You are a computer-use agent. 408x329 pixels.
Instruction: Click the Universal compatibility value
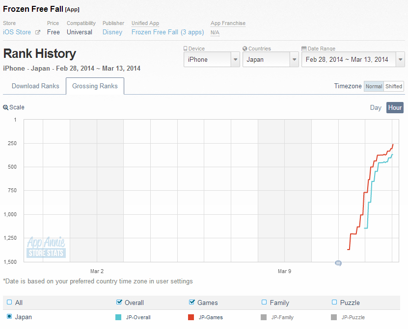click(x=80, y=32)
